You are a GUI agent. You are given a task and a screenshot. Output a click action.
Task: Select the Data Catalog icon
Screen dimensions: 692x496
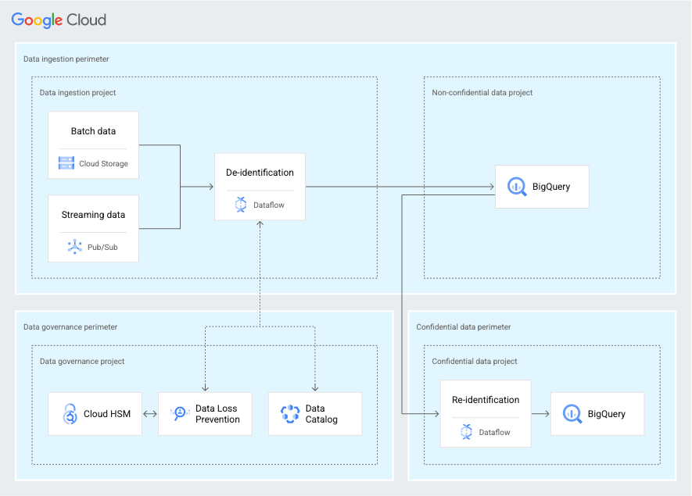[289, 414]
